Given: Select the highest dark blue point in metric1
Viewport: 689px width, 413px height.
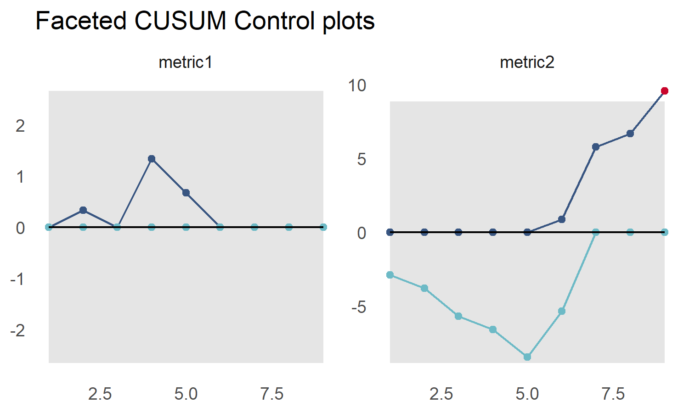Looking at the screenshot, I should [152, 159].
